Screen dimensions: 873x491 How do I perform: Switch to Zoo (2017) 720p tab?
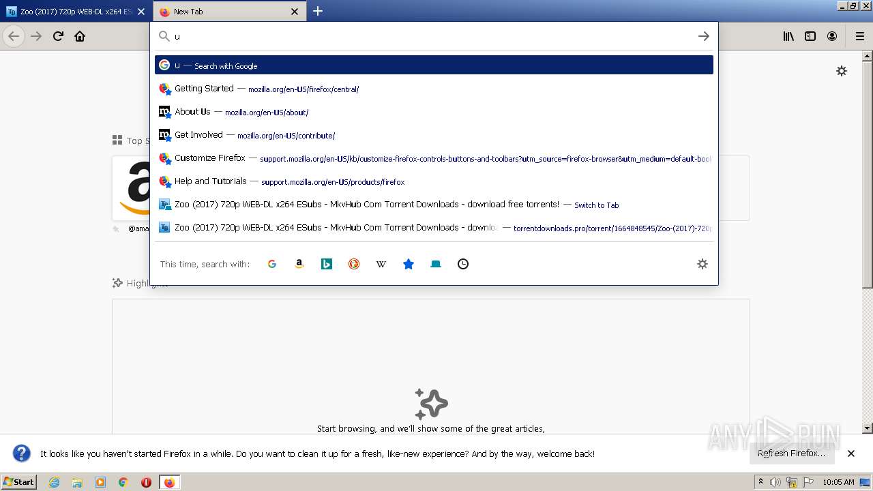(x=76, y=12)
